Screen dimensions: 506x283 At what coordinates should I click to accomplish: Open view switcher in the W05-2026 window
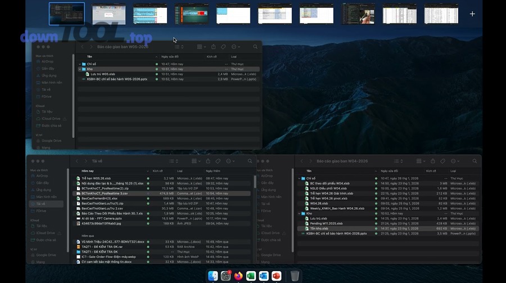click(179, 47)
